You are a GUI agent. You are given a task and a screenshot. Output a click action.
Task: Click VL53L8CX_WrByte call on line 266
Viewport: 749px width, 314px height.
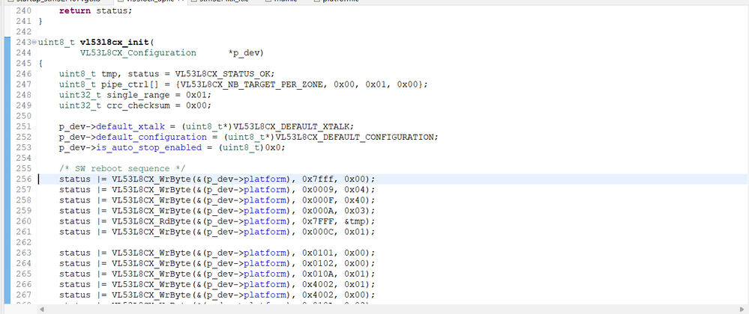151,284
